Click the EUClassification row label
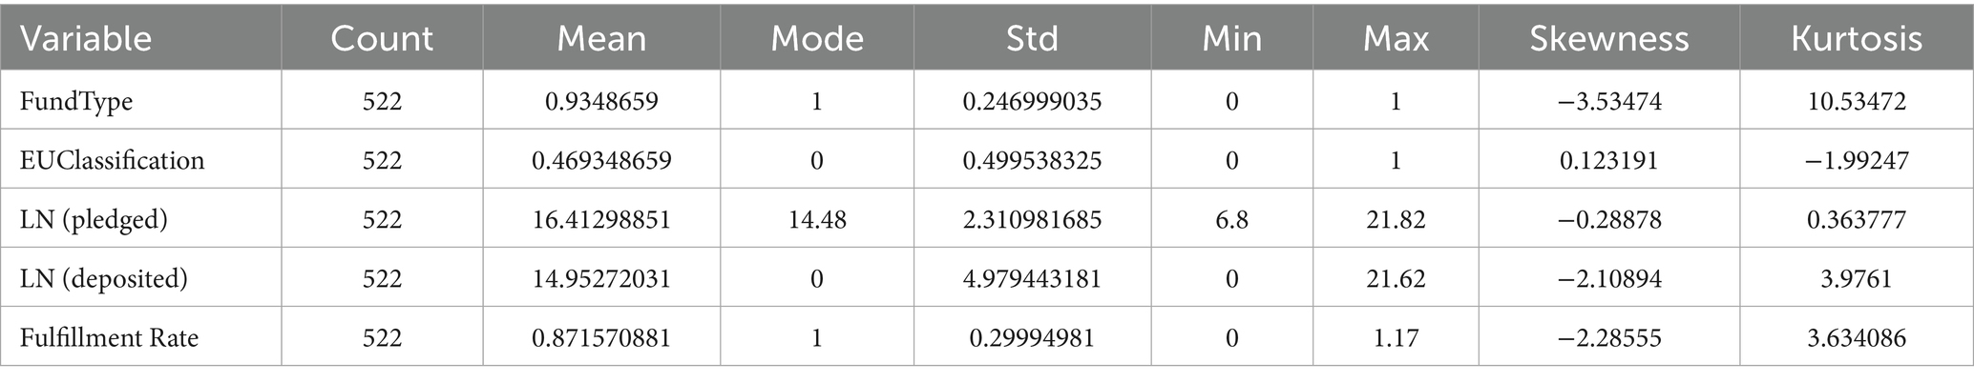This screenshot has width=1974, height=383. tap(113, 160)
